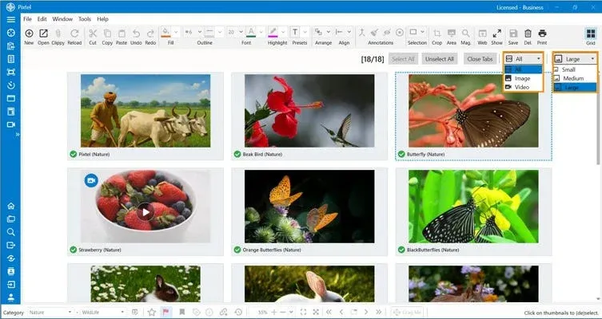The image size is (602, 319).
Task: Click the Clippy paperclip icon
Action: [x=58, y=33]
